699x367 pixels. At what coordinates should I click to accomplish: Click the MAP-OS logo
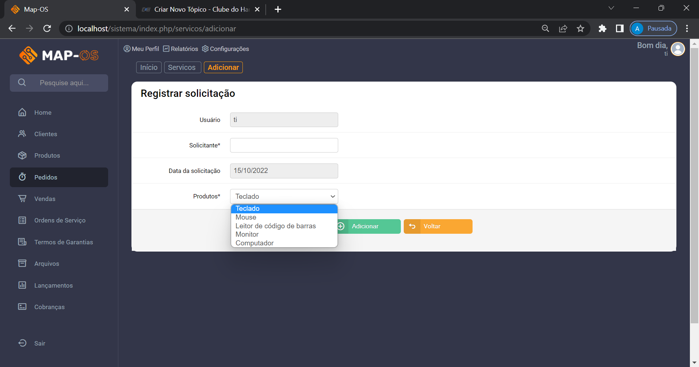point(59,55)
